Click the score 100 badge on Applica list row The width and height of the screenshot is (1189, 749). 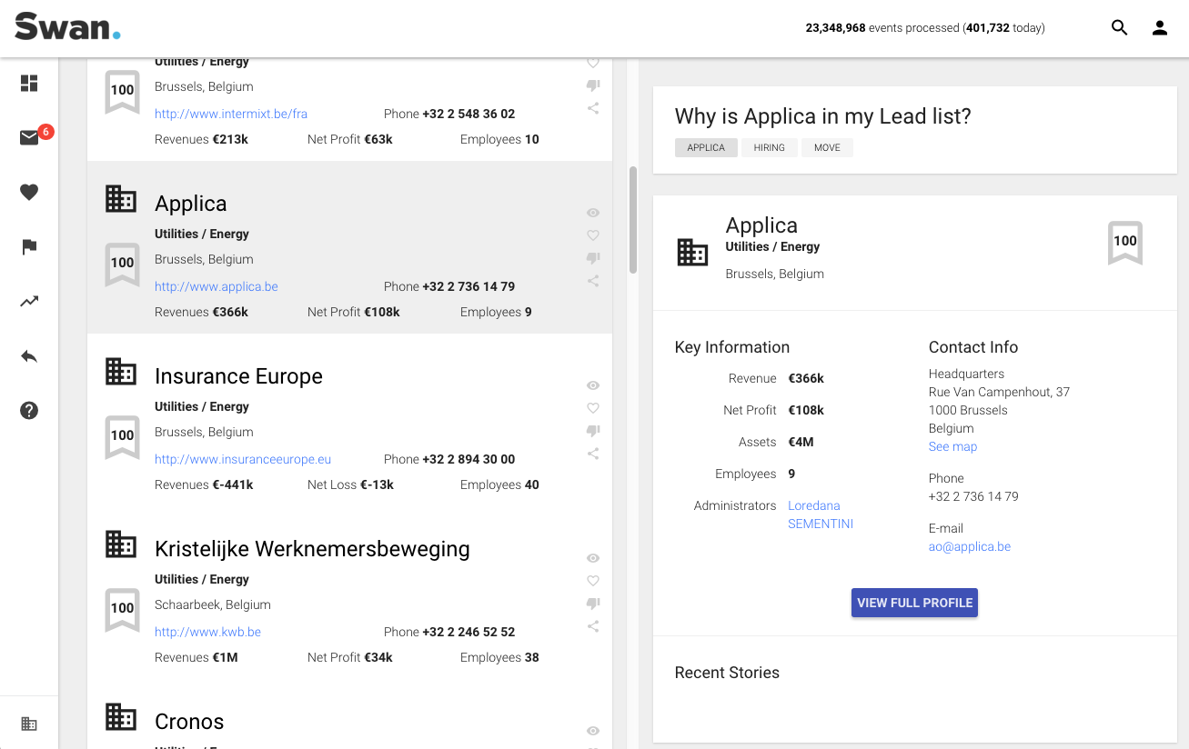[x=122, y=265]
